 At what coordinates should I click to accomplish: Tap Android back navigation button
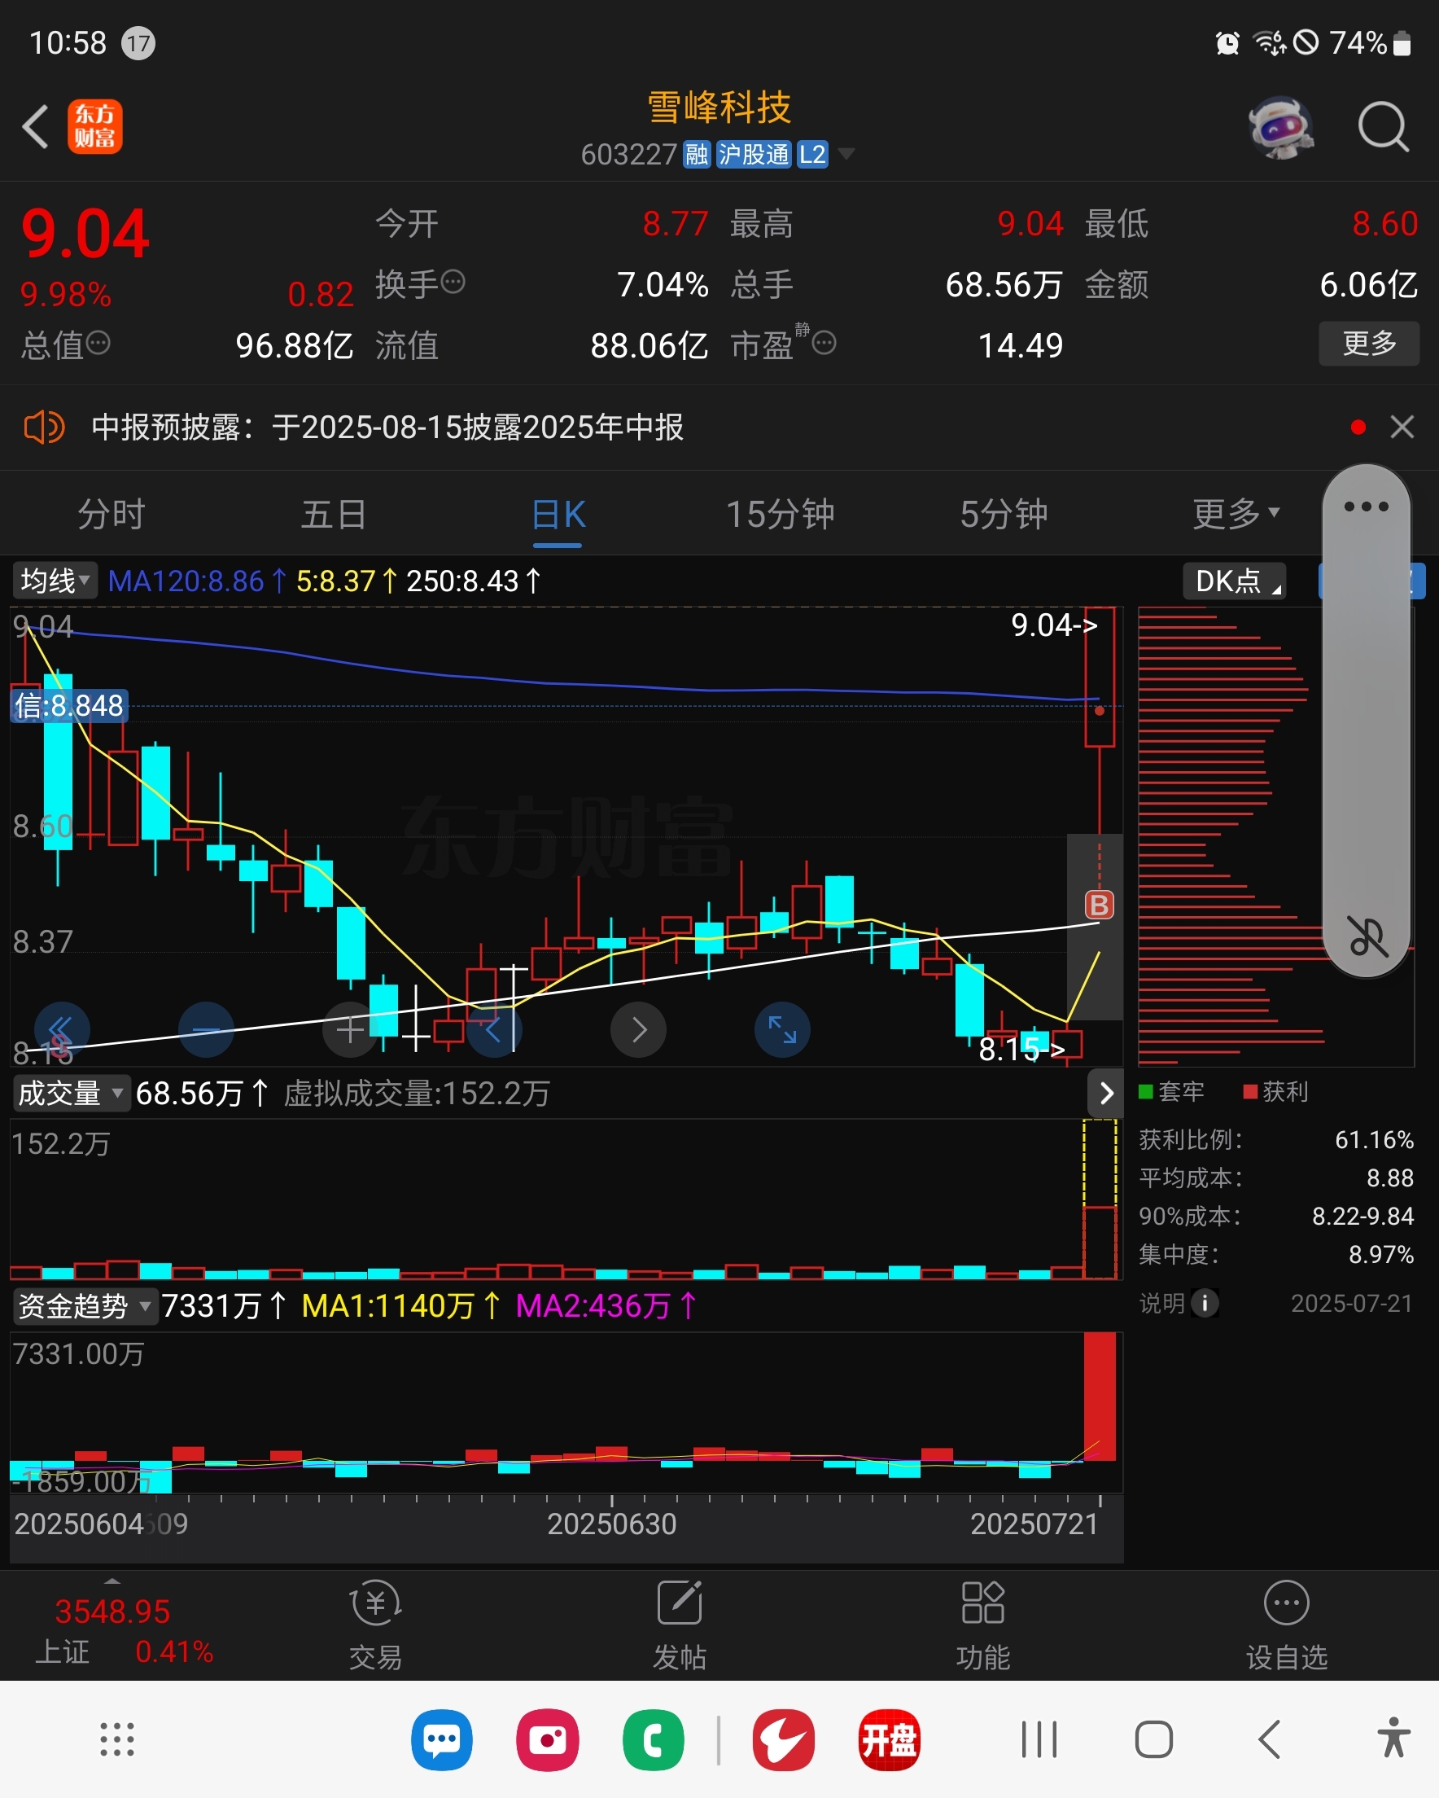[1269, 1739]
